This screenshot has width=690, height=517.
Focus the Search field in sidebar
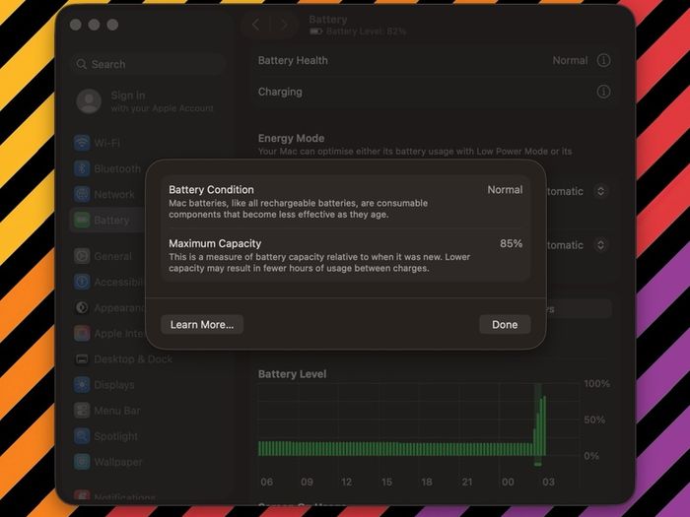pyautogui.click(x=148, y=64)
